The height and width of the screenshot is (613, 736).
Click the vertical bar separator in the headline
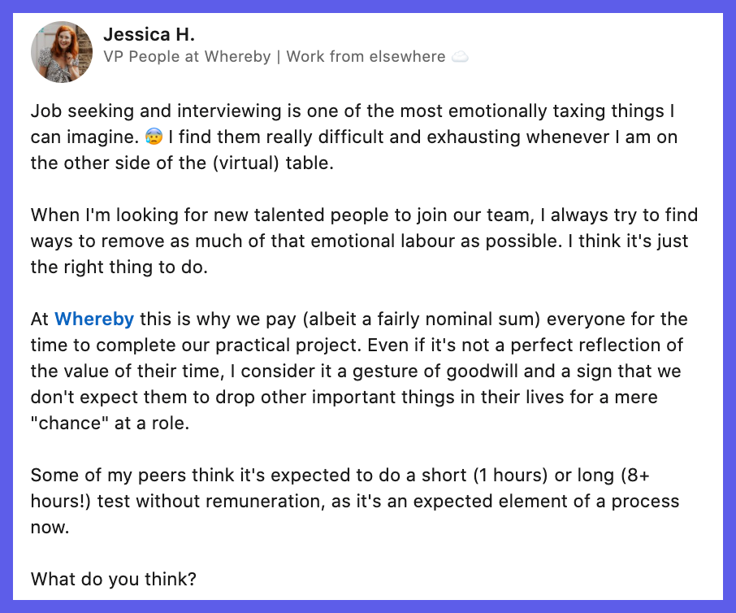[279, 57]
